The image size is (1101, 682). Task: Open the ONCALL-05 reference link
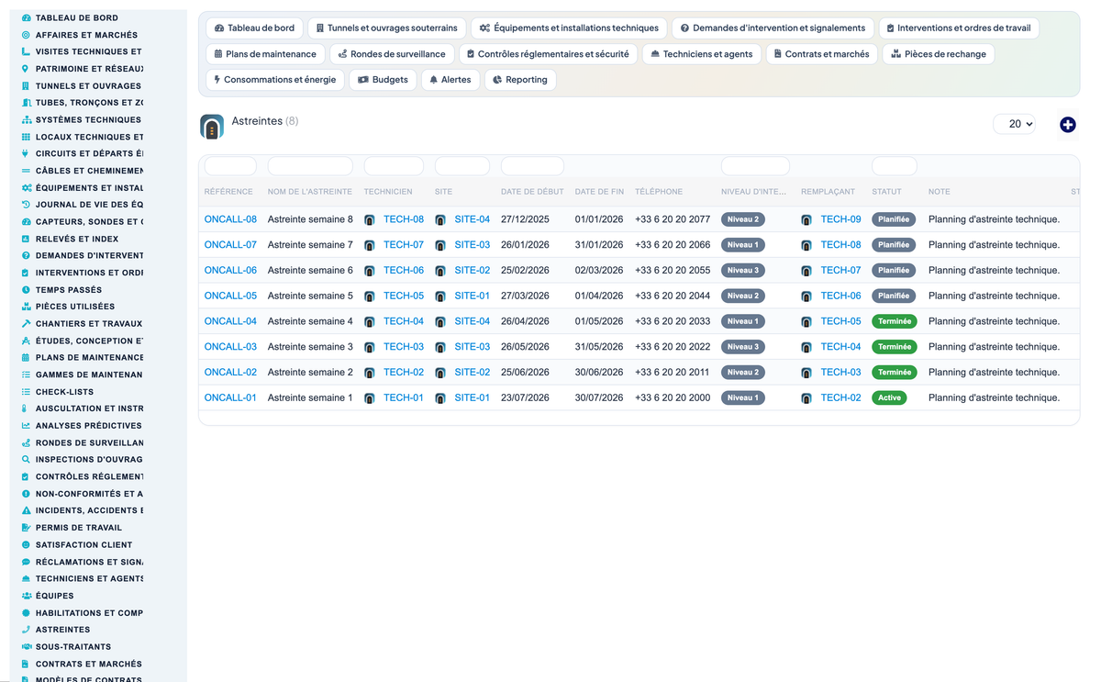[230, 296]
